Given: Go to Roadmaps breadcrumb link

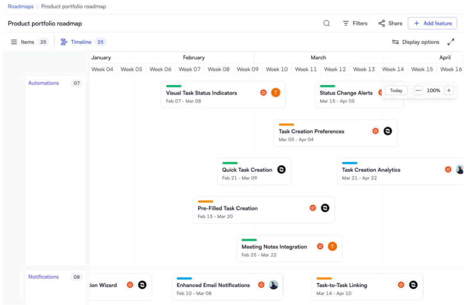Looking at the screenshot, I should 21,7.
